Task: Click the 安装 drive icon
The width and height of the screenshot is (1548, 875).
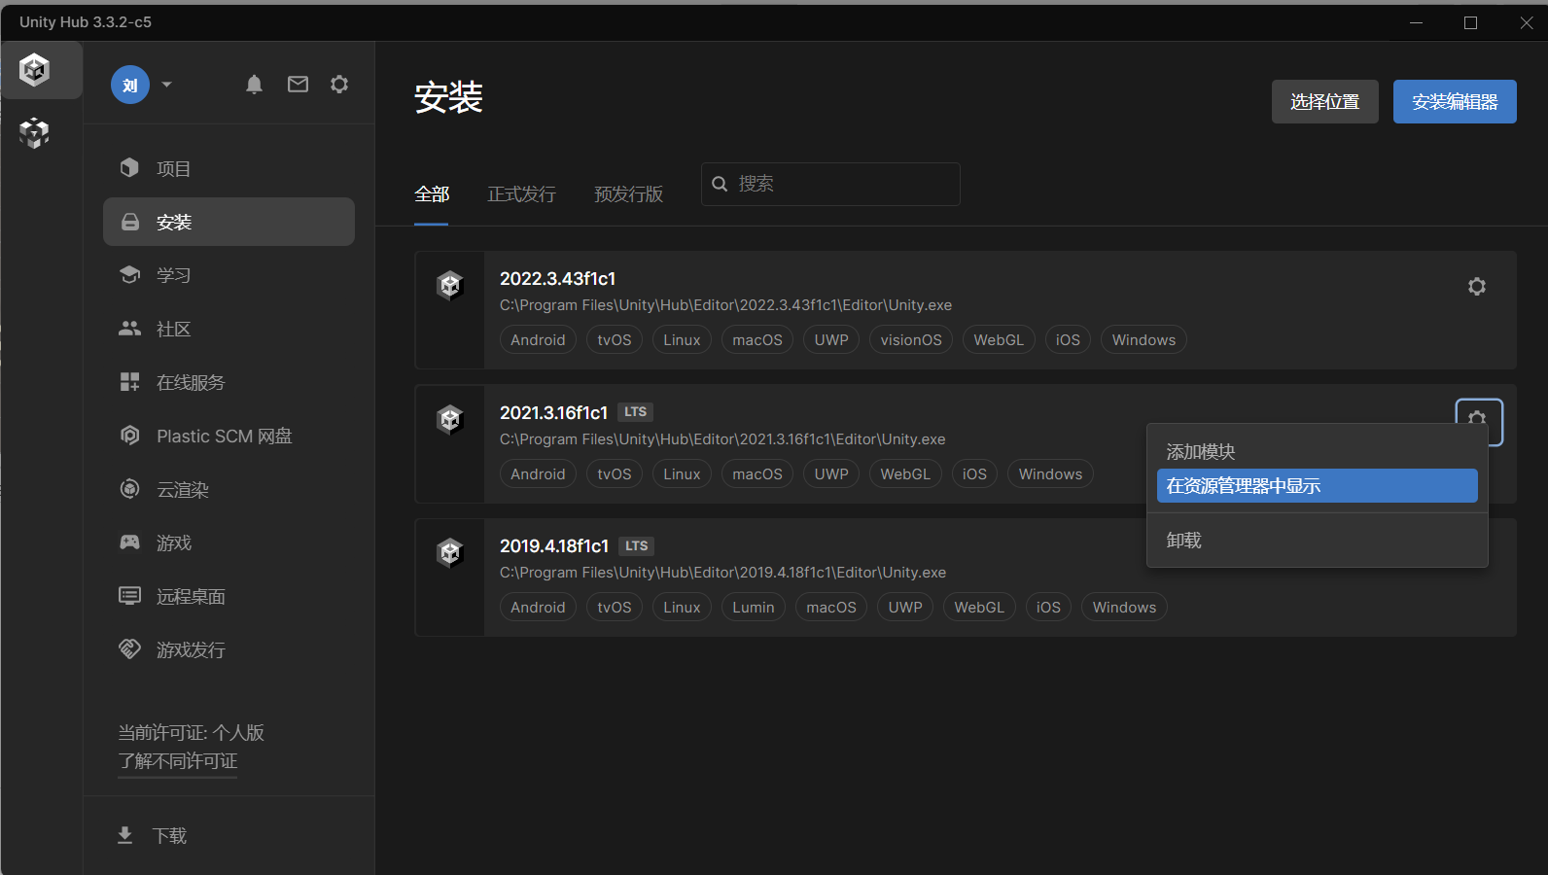Action: point(129,222)
